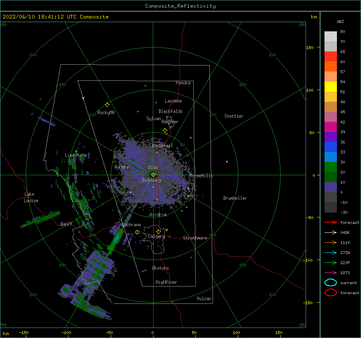Click the Drumheller town label
The image size is (361, 338).
point(235,198)
